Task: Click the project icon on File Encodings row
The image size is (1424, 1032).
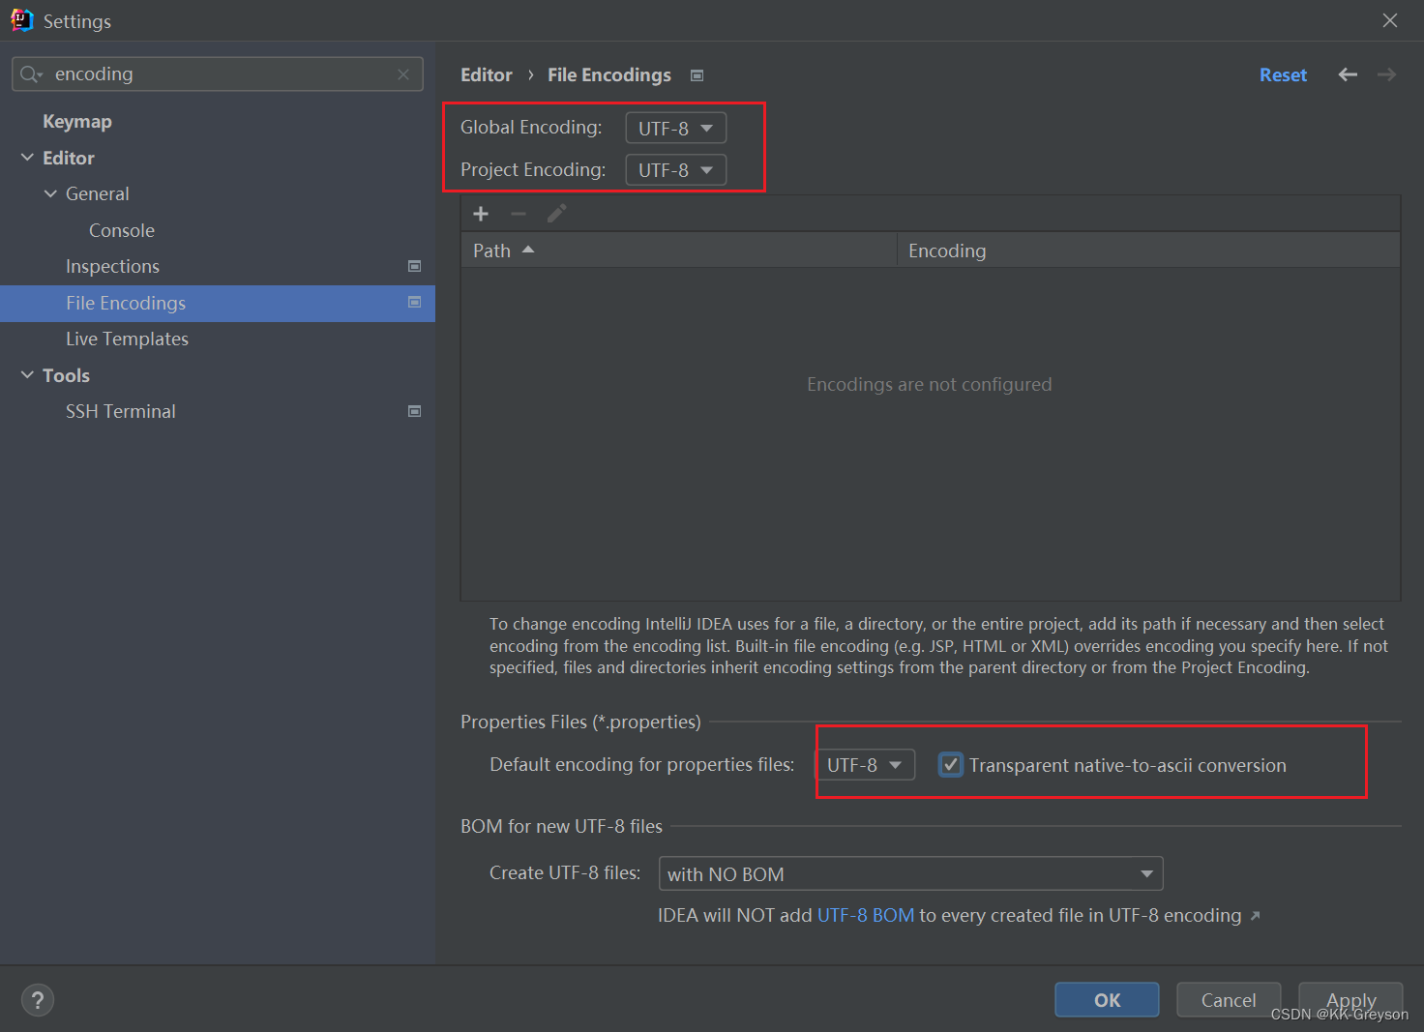Action: click(x=414, y=303)
